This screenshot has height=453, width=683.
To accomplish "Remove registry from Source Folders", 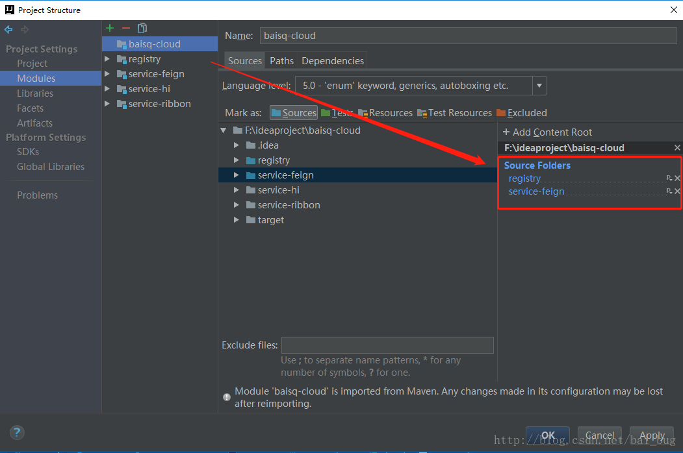I will 677,178.
